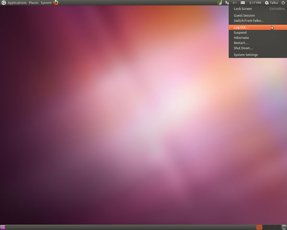Open the Trash icon in the bottom panel
The image size is (287, 230).
(284, 227)
